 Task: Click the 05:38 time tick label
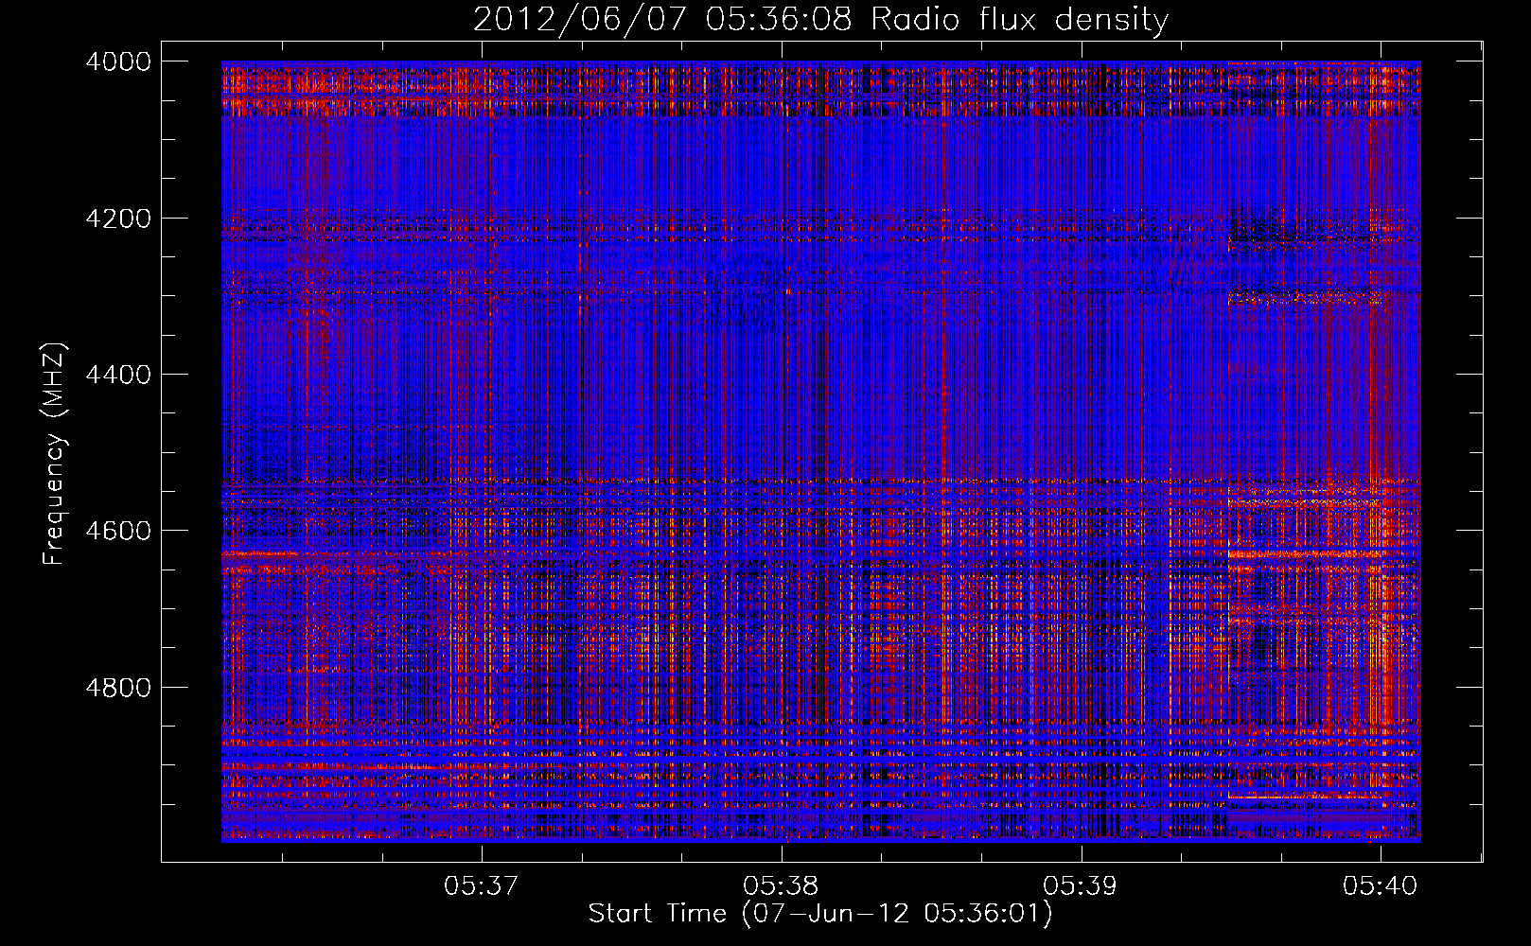pos(781,885)
